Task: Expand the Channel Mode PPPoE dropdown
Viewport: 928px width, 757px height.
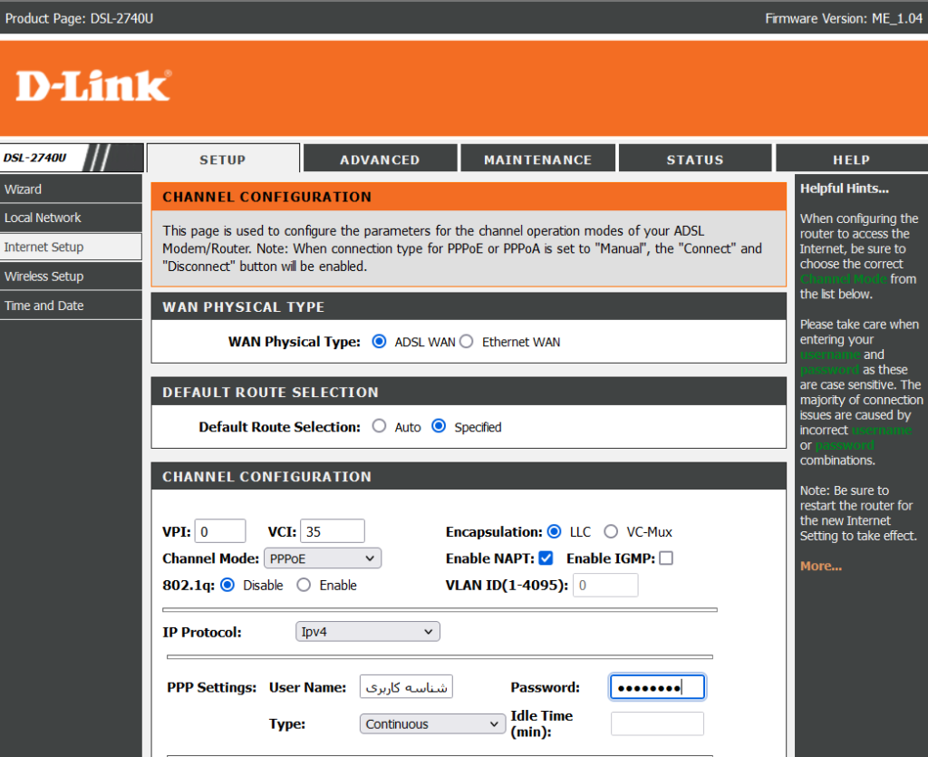Action: click(323, 558)
